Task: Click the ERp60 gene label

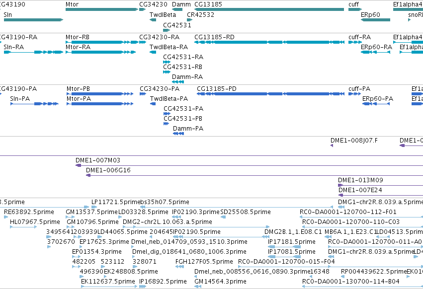Action: point(370,15)
